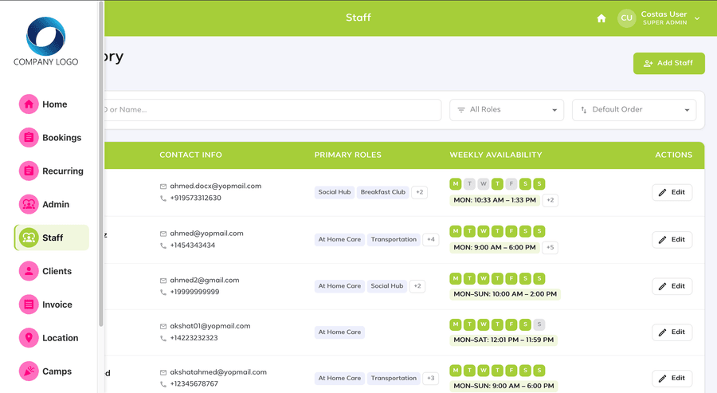Screen dimensions: 717x393
Task: Click the Invoice sidebar icon
Action: (x=29, y=305)
